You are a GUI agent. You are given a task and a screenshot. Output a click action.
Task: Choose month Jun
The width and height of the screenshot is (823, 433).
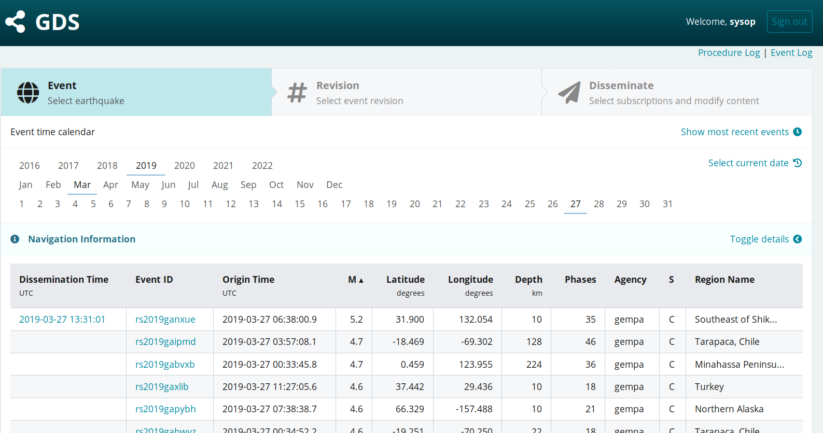tap(169, 185)
